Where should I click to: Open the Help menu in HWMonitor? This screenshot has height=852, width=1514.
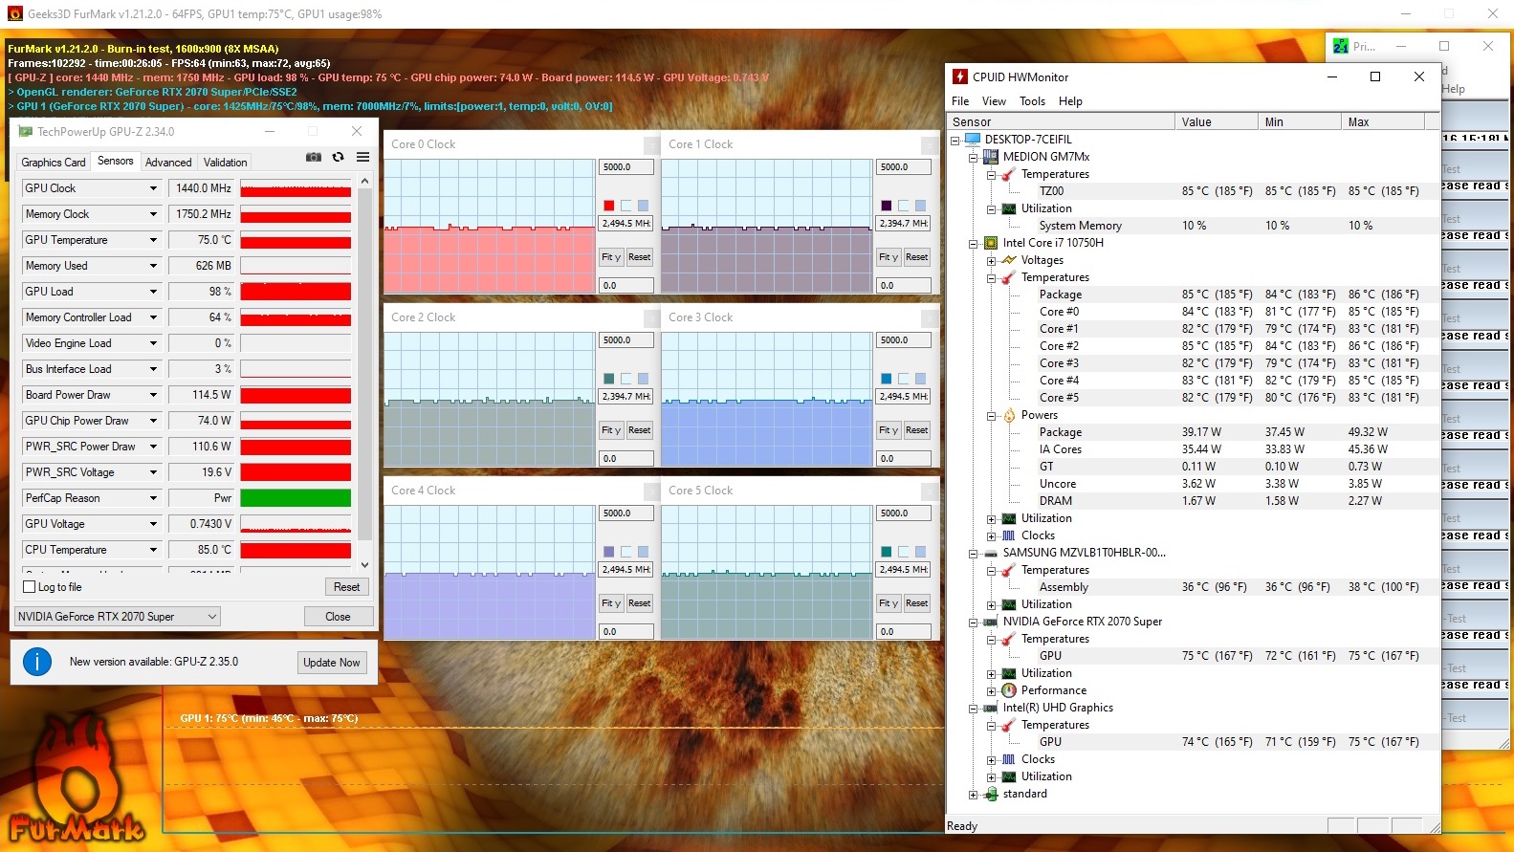coord(1070,101)
